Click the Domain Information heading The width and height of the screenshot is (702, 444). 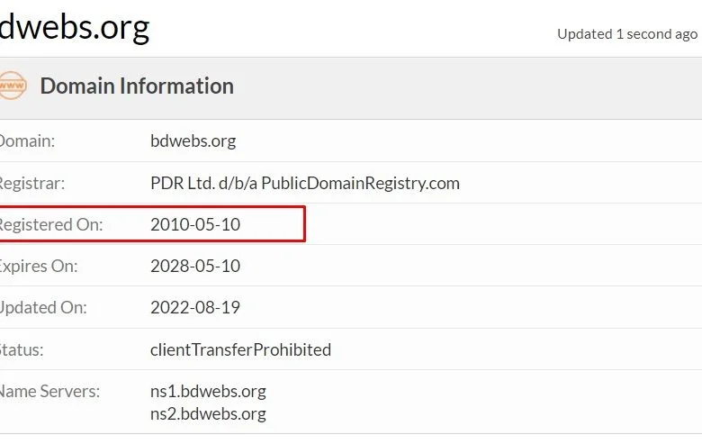137,86
